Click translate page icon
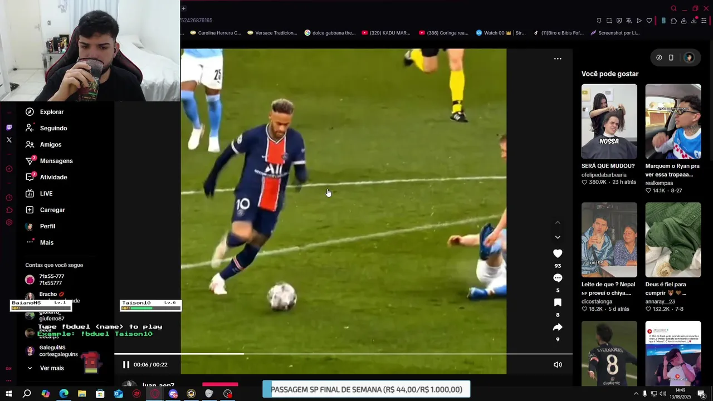Image resolution: width=713 pixels, height=401 pixels. coord(629,21)
